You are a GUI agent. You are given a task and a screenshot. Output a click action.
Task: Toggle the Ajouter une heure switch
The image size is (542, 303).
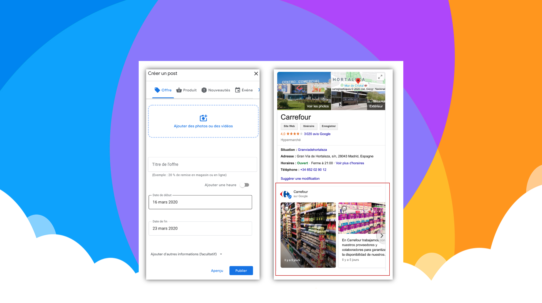(245, 185)
